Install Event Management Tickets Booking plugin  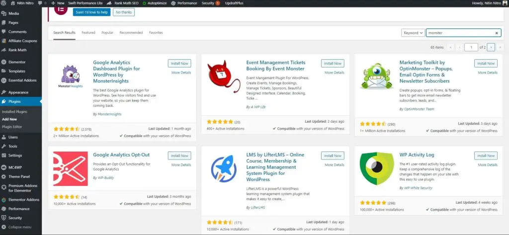click(333, 64)
